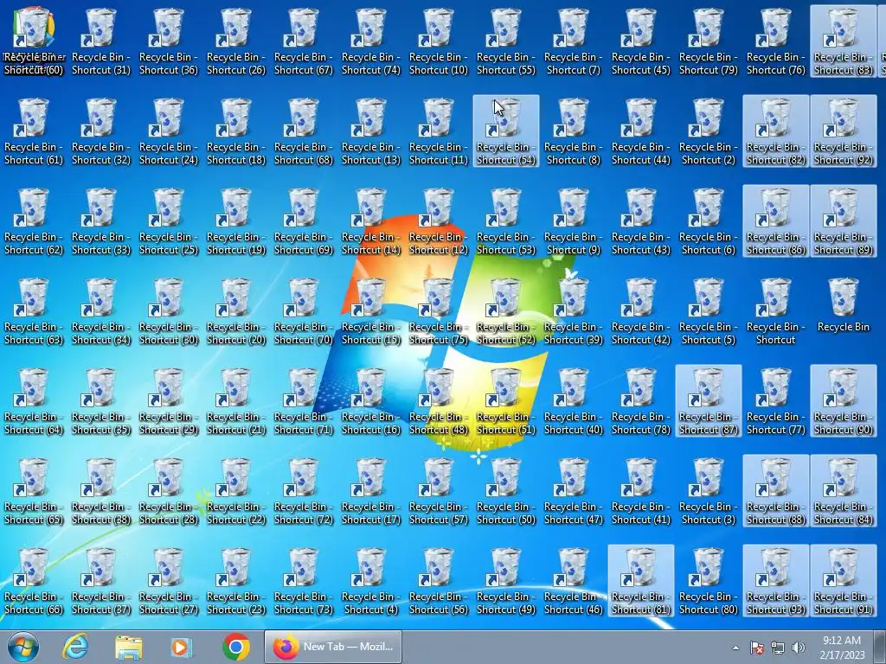886x664 pixels.
Task: Select Recycle Bin - Shortcut (49)
Action: pos(506,580)
